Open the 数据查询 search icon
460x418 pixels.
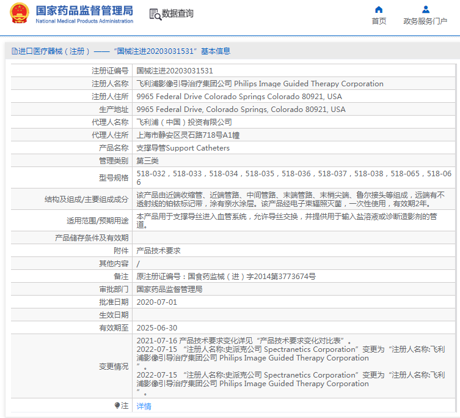coord(155,14)
